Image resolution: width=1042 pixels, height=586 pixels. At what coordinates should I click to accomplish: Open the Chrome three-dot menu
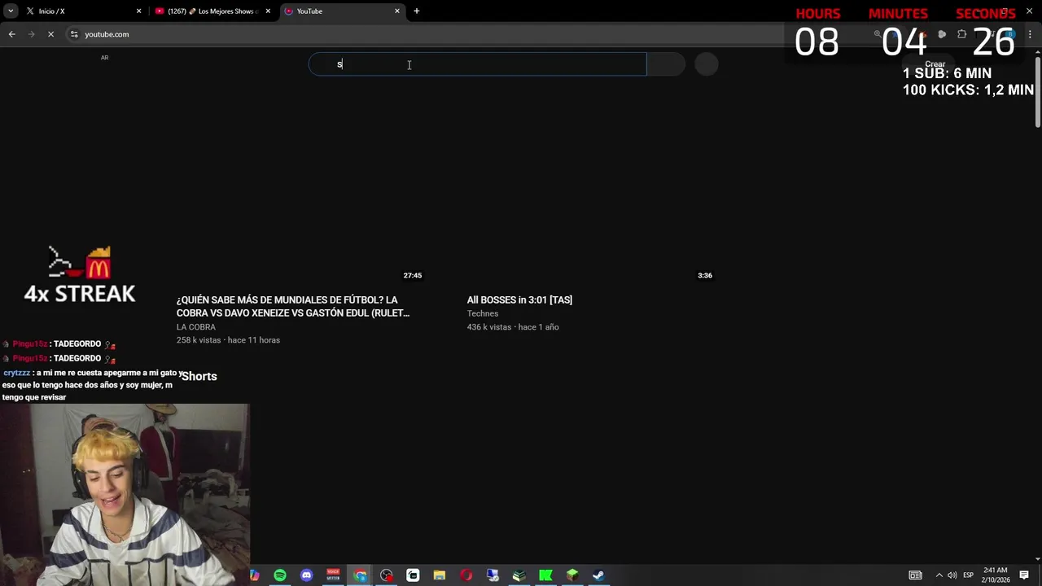pyautogui.click(x=1031, y=34)
